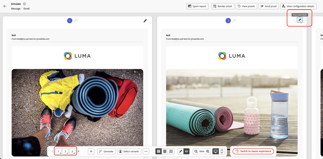Screen dimensions: 323x159
Task: Toggle edit mode in the bottom toolbar
Action: tap(180, 151)
